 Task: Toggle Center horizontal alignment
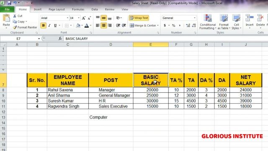click(x=103, y=26)
